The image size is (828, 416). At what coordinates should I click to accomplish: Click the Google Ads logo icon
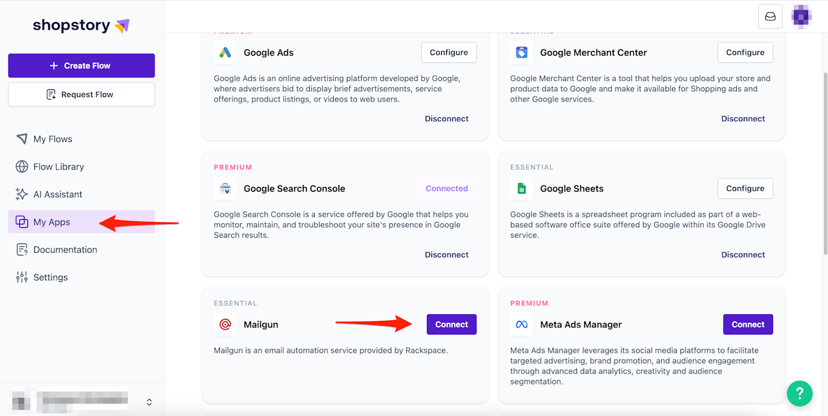[225, 52]
